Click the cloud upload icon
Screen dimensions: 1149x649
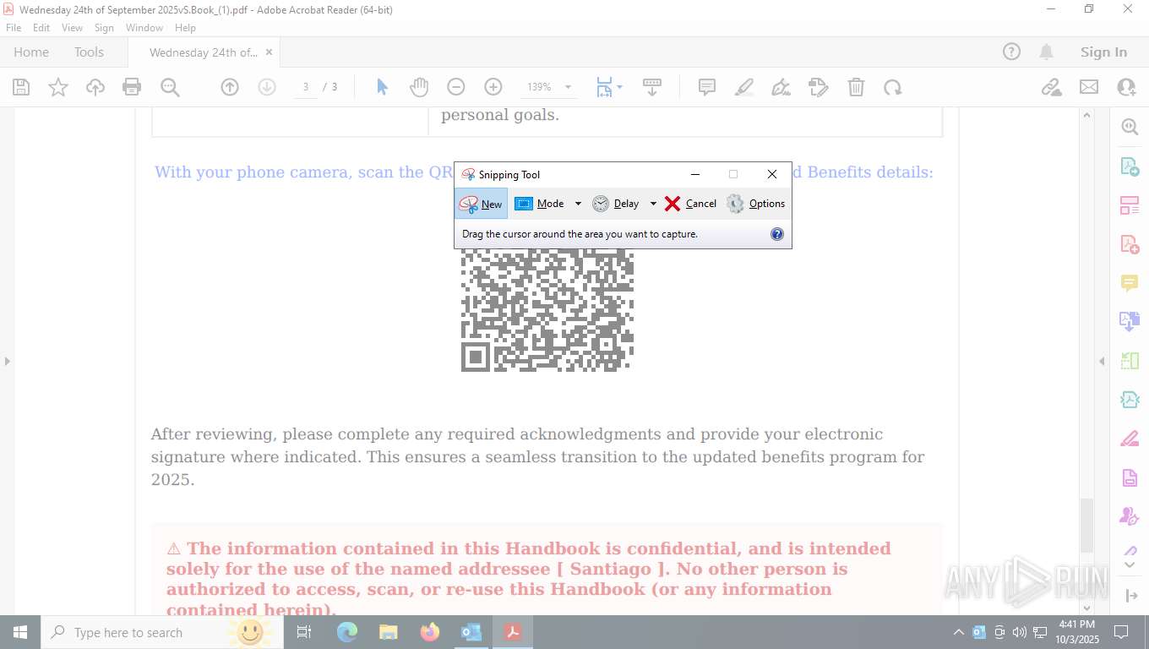pyautogui.click(x=95, y=87)
